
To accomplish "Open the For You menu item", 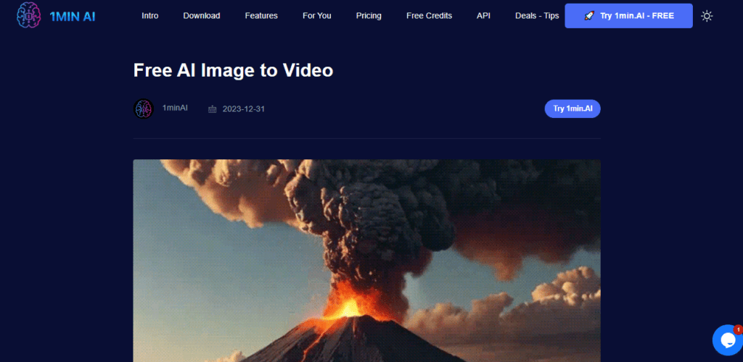I will tap(317, 16).
